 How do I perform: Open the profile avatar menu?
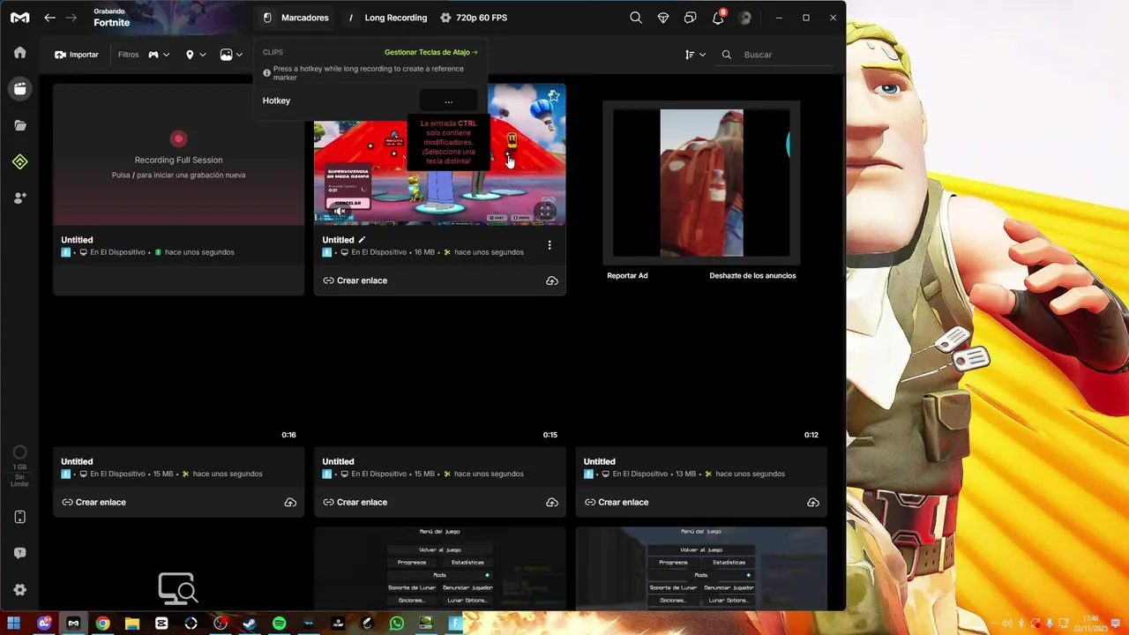coord(744,18)
